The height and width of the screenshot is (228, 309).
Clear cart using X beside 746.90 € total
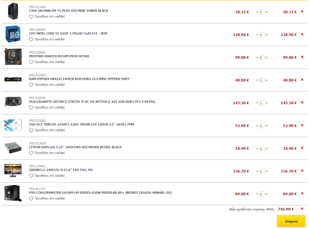(x=302, y=209)
